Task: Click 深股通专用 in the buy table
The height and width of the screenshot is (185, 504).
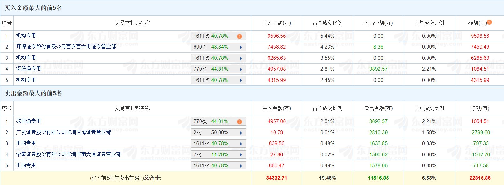Action: [28, 69]
